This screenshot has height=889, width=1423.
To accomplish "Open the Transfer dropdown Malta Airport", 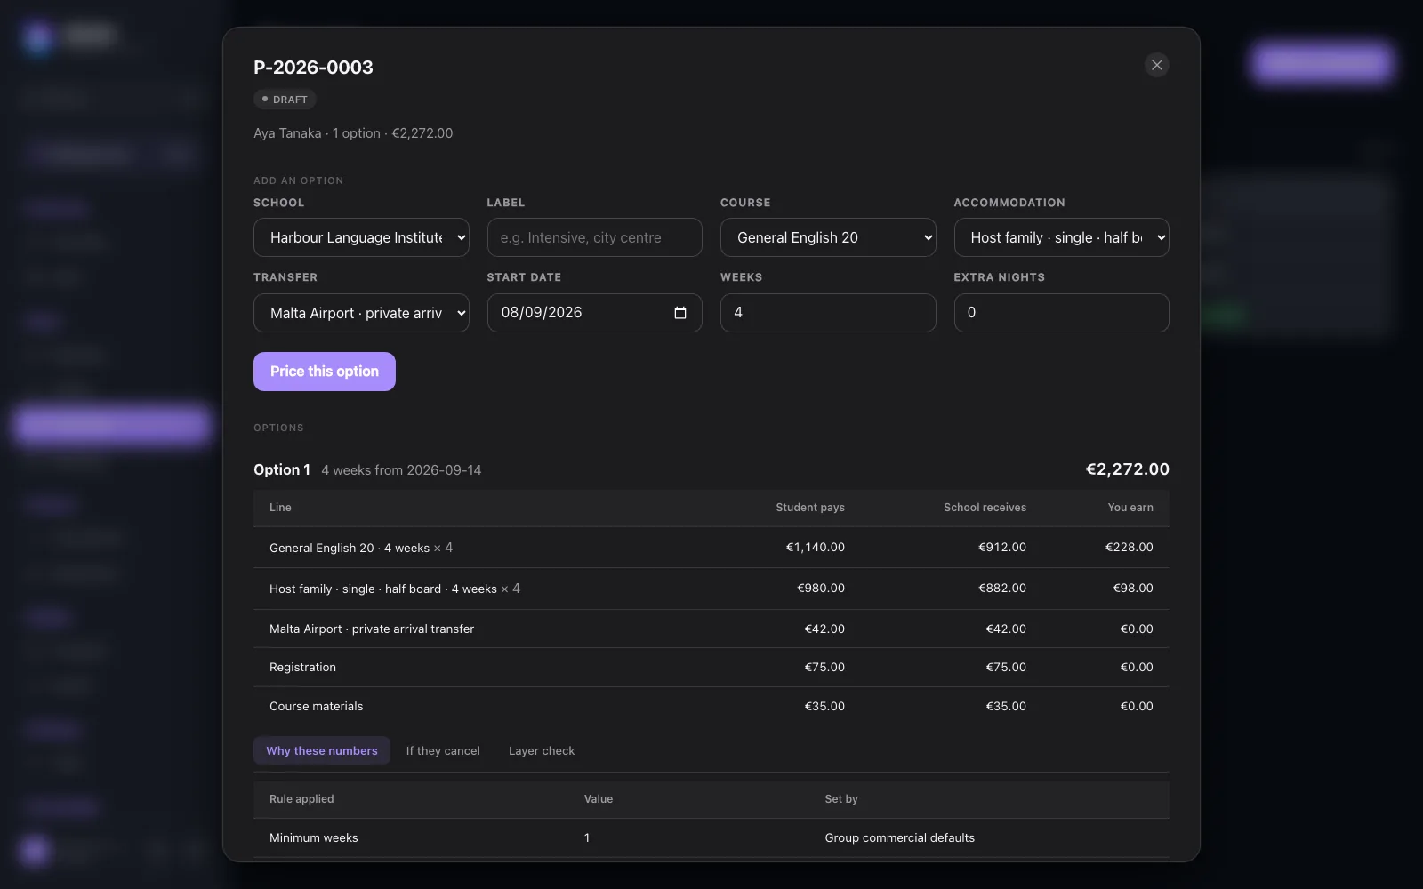I will pyautogui.click(x=361, y=313).
